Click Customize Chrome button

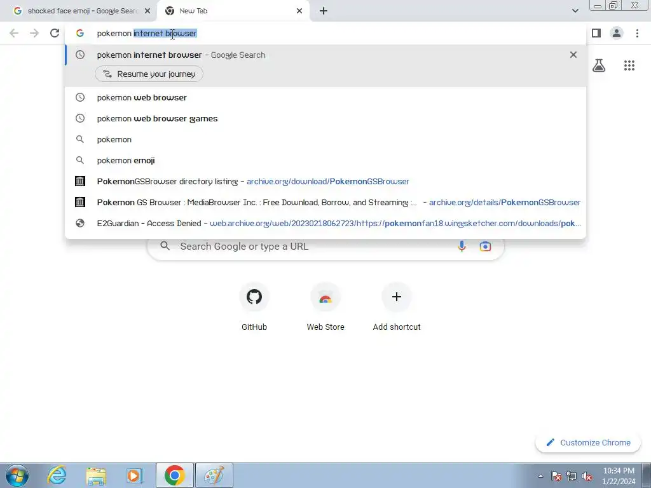click(x=588, y=442)
